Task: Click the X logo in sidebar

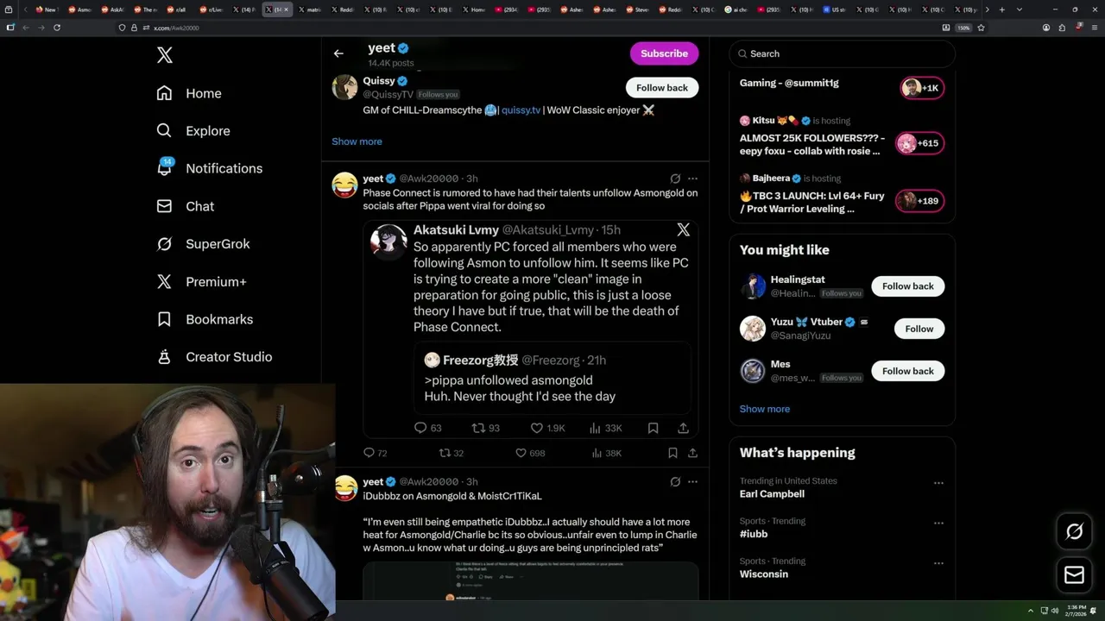Action: (165, 55)
